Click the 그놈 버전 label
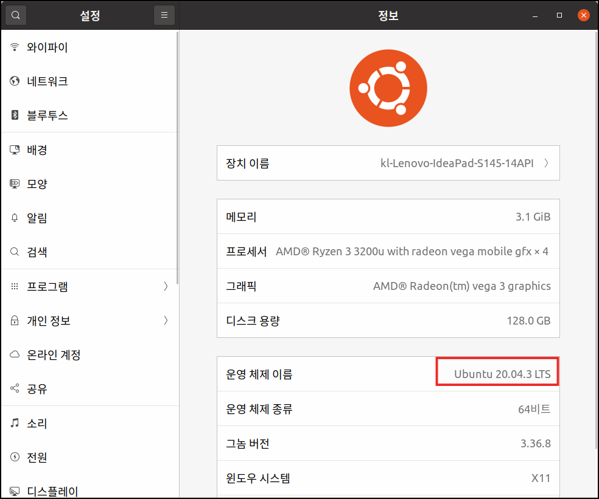This screenshot has width=599, height=499. click(248, 443)
